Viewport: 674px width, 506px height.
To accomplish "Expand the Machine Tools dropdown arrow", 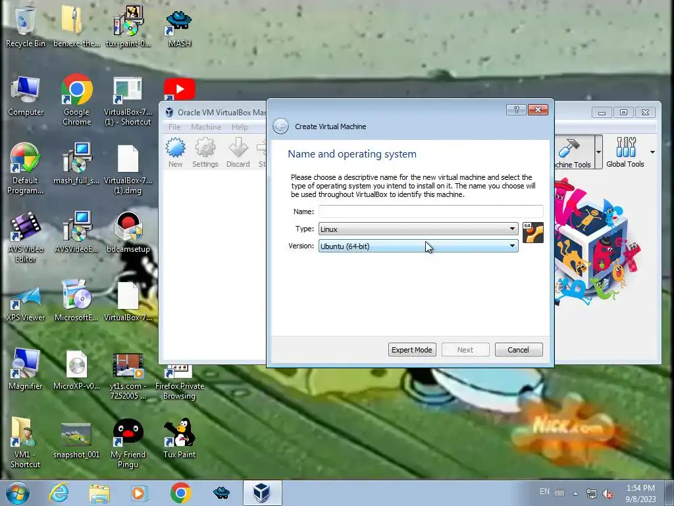I will 598,152.
